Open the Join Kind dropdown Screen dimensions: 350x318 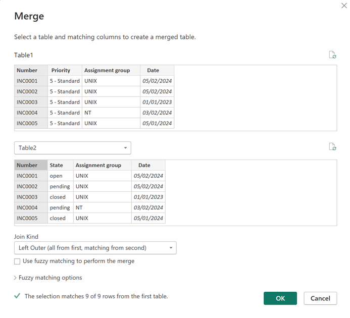[95, 248]
